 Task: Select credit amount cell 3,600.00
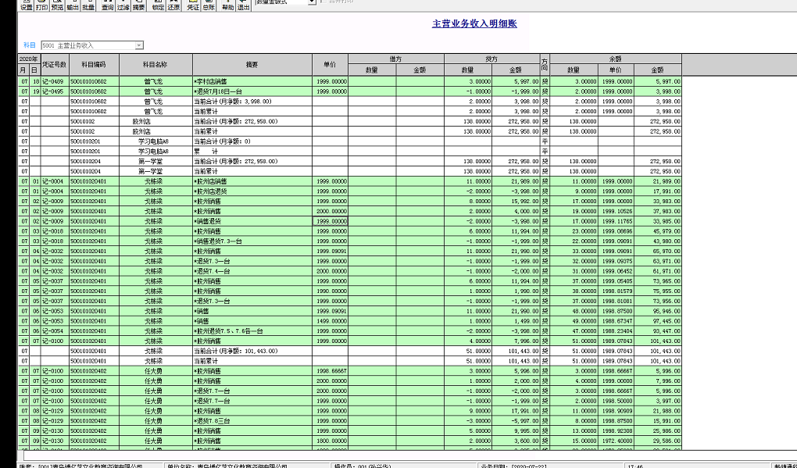(516, 441)
